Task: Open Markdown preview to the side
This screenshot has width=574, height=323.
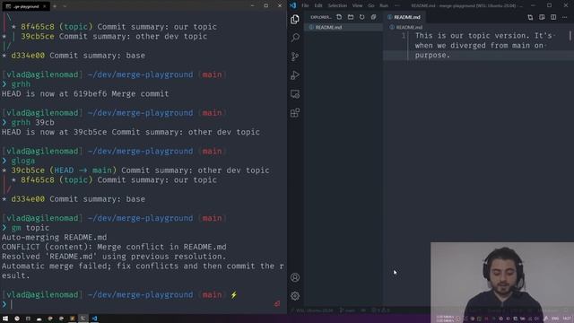Action: pos(542,17)
